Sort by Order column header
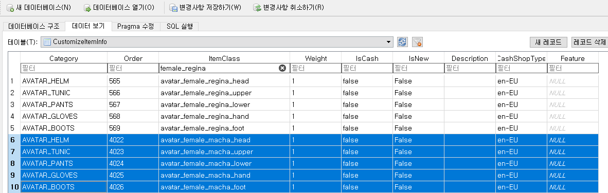The width and height of the screenshot is (608, 193). coord(133,59)
